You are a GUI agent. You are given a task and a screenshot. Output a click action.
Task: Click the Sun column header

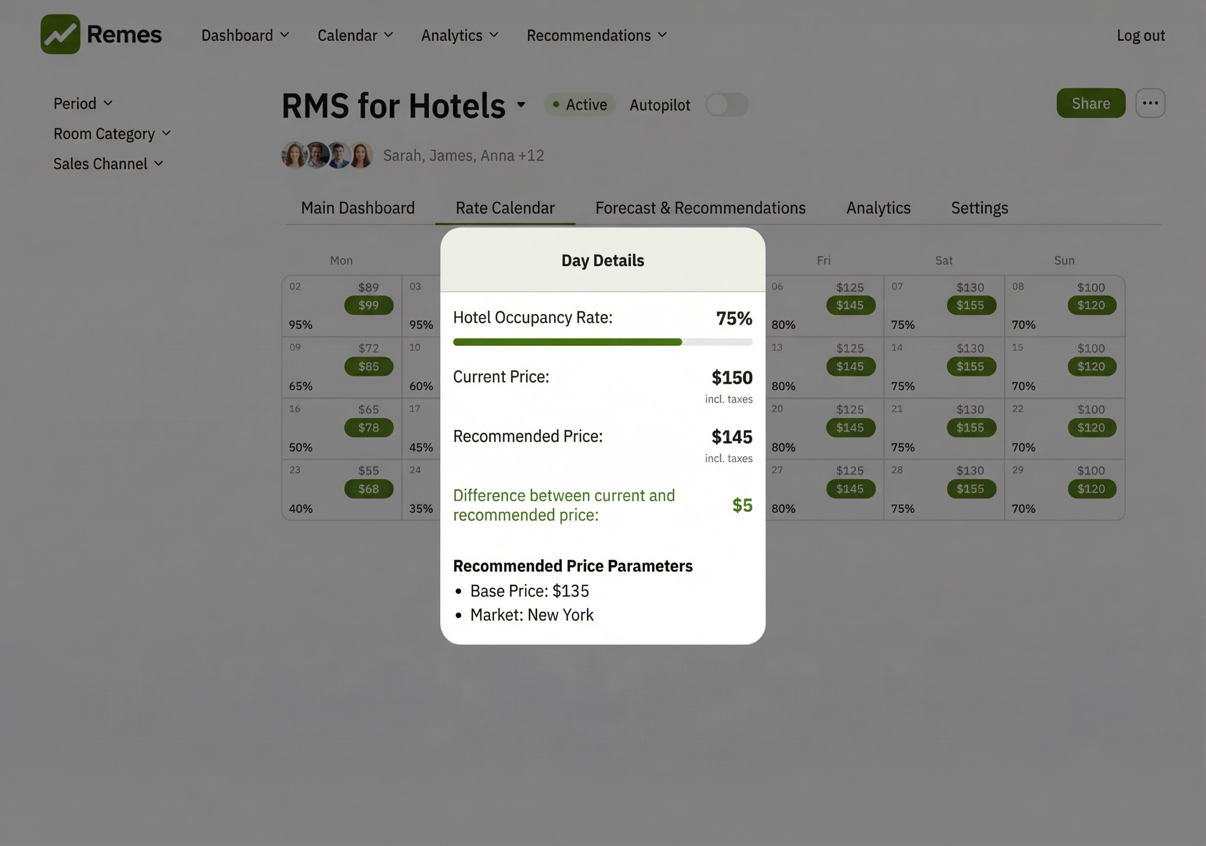point(1064,260)
